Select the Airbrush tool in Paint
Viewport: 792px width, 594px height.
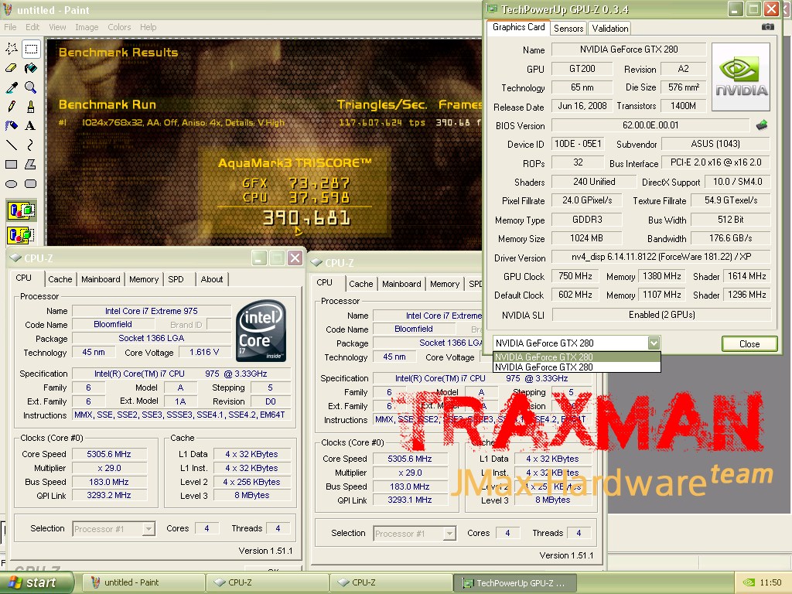point(12,126)
